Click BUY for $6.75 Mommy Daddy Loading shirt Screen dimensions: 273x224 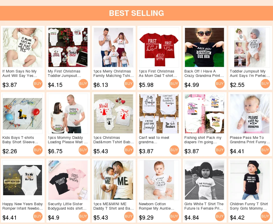[x=83, y=150]
